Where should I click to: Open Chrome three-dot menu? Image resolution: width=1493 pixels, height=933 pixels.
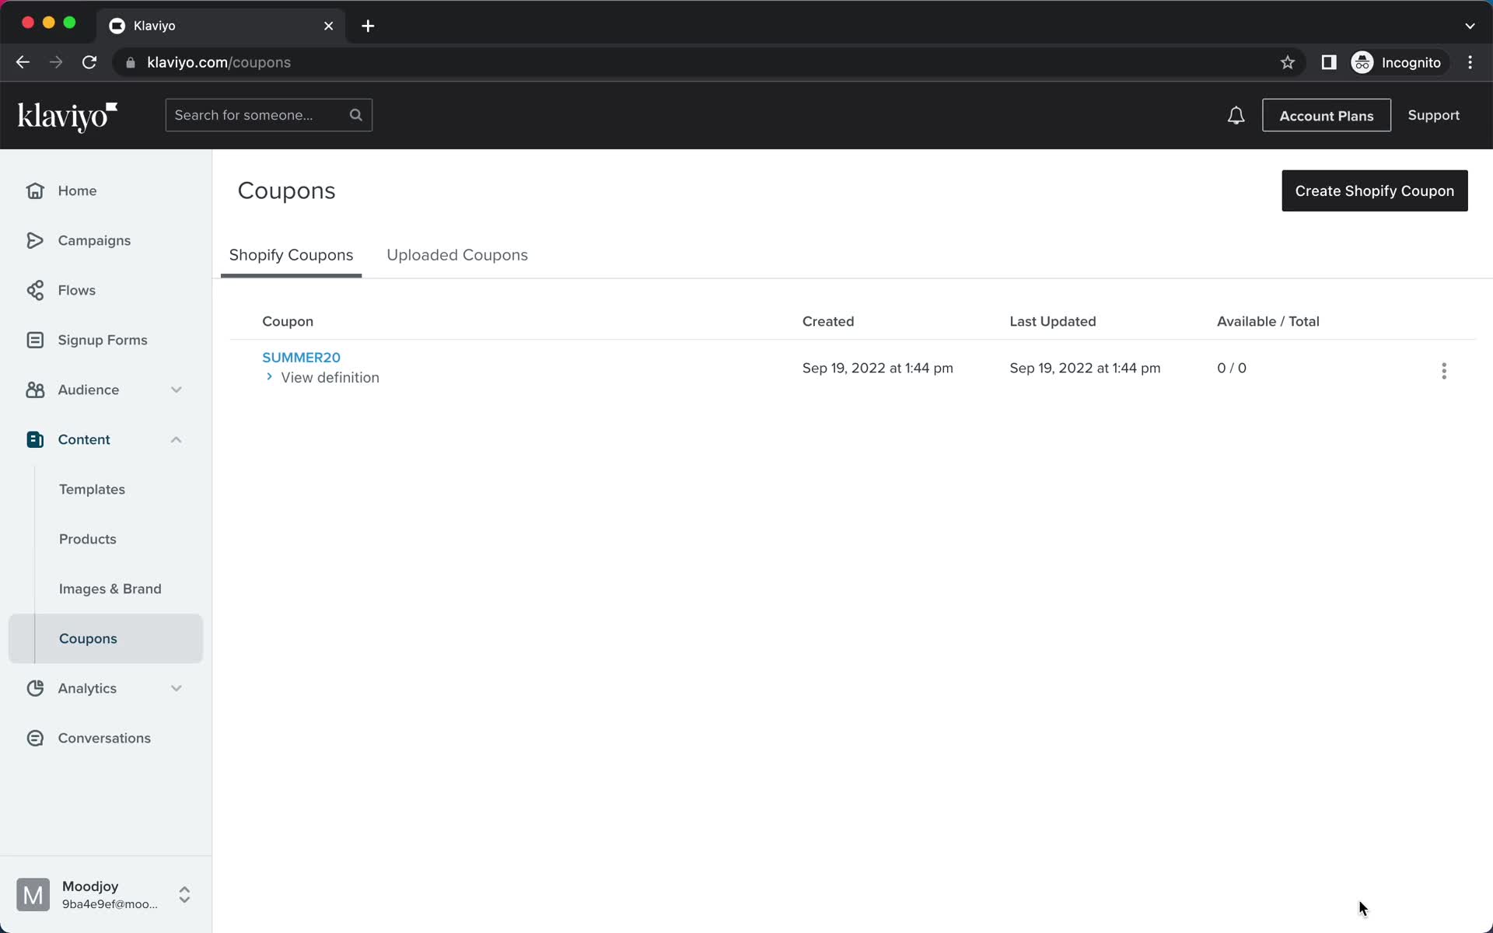pyautogui.click(x=1470, y=62)
